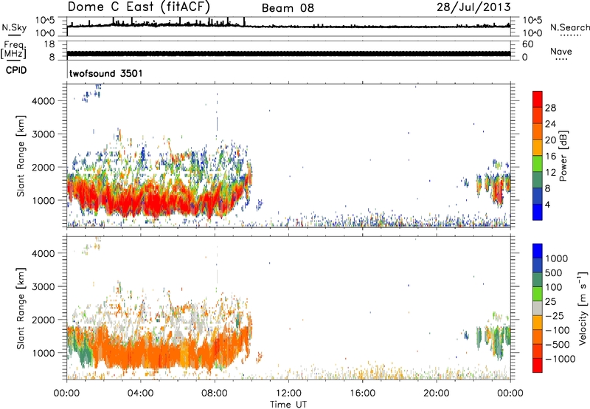Screen dimensions: 590x409
Task: Pick the red bottom Velocity colorbar segment
Action: tap(538, 365)
